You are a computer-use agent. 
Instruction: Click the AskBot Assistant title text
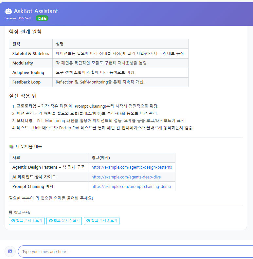tap(36, 11)
